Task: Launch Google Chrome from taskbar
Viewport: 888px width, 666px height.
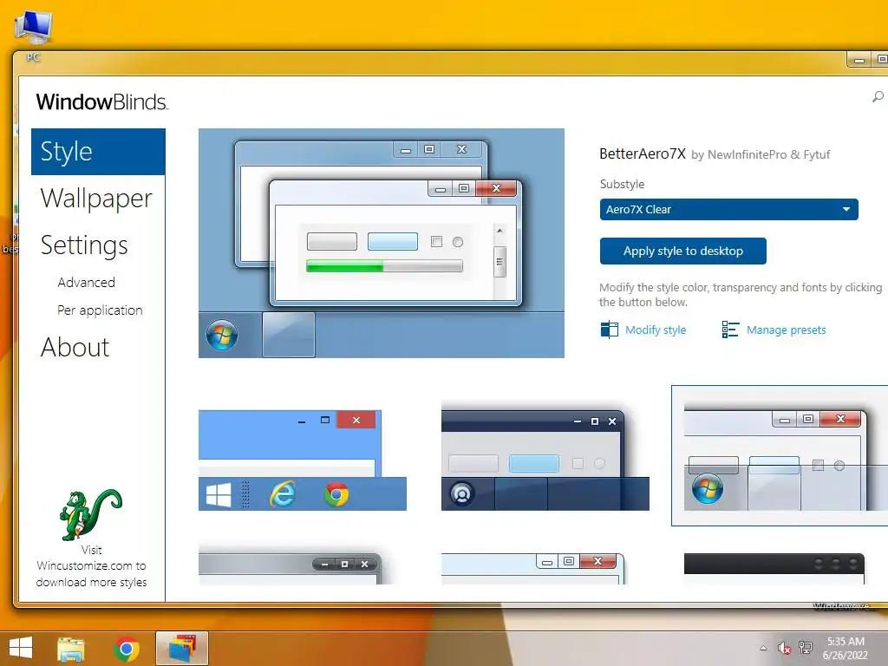Action: pyautogui.click(x=127, y=649)
